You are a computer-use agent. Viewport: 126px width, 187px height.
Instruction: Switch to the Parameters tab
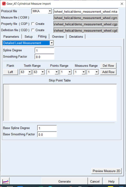11,37
